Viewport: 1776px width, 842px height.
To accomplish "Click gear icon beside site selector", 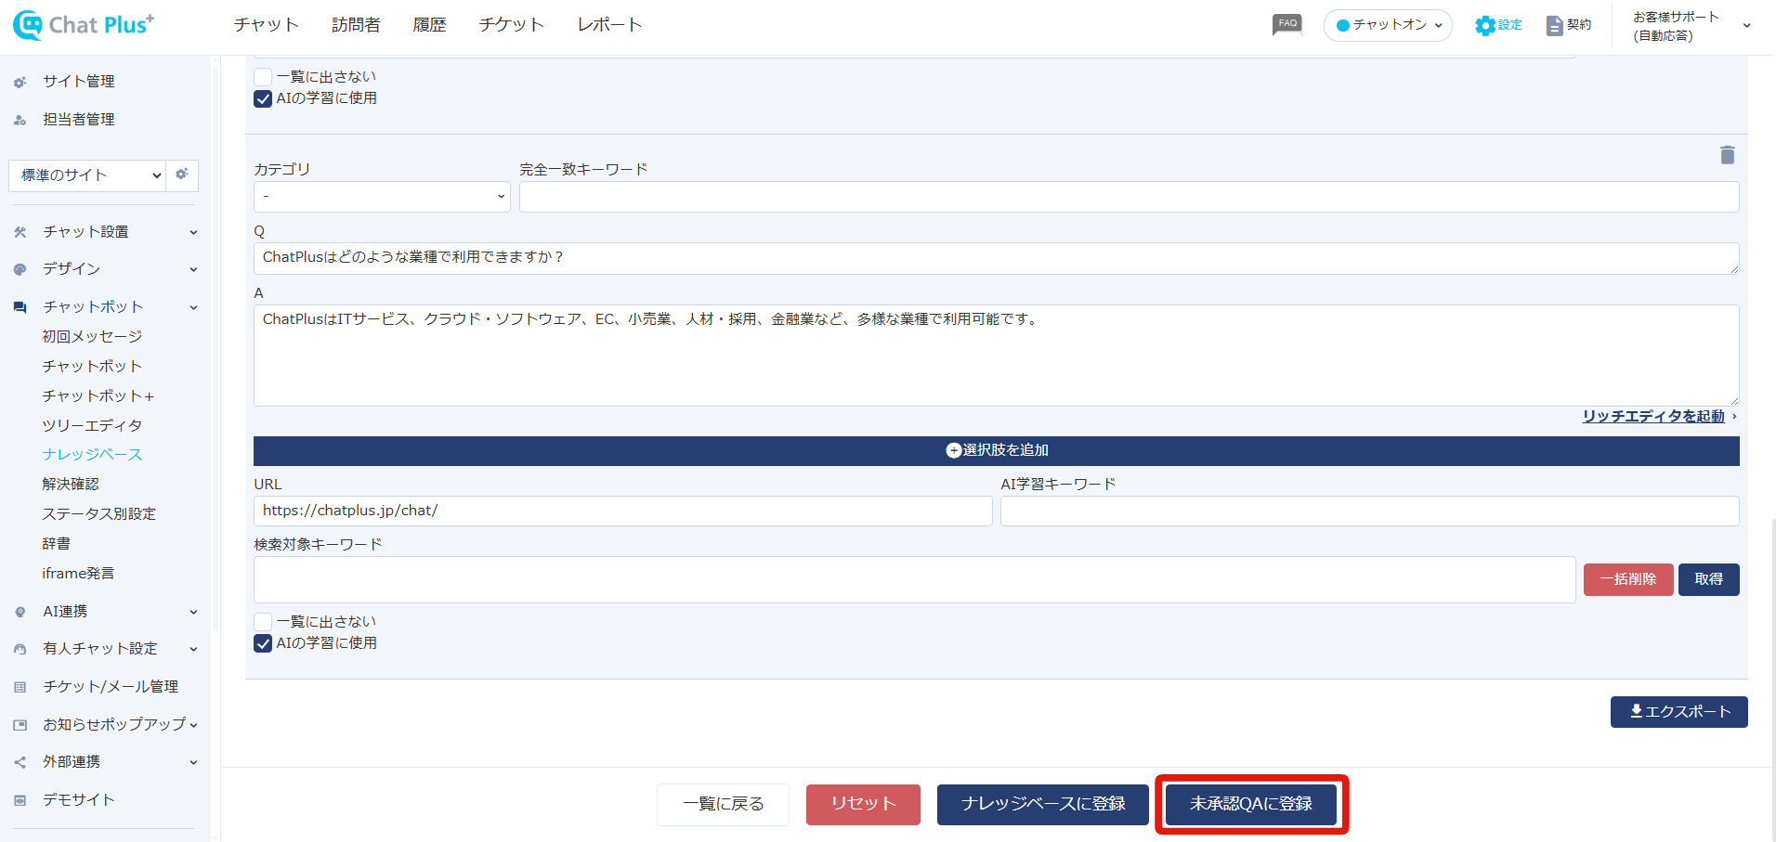I will 182,175.
